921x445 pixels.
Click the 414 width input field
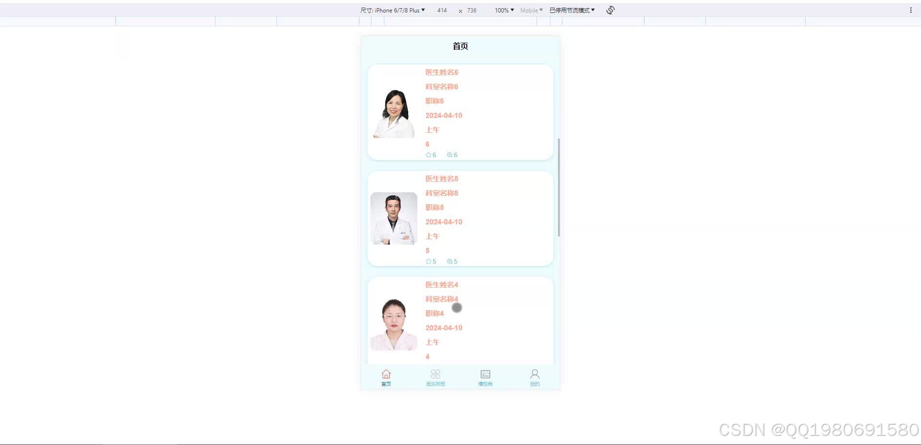[442, 10]
